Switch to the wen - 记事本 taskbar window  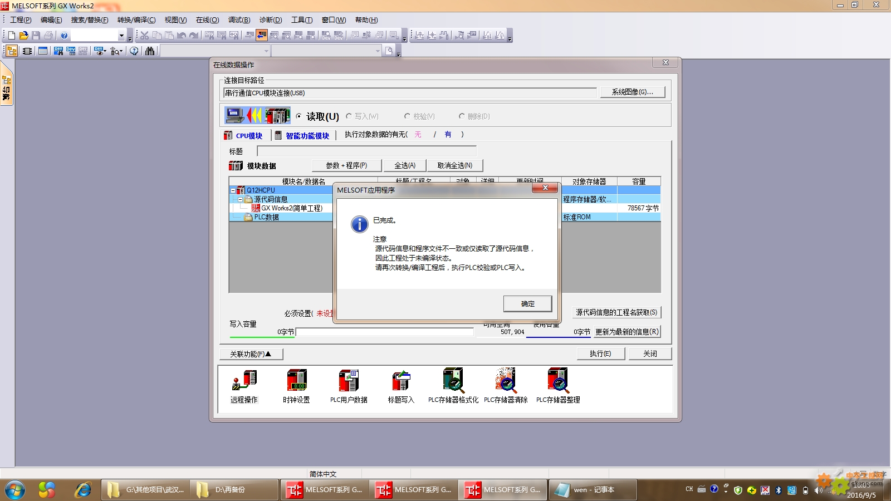click(x=593, y=490)
